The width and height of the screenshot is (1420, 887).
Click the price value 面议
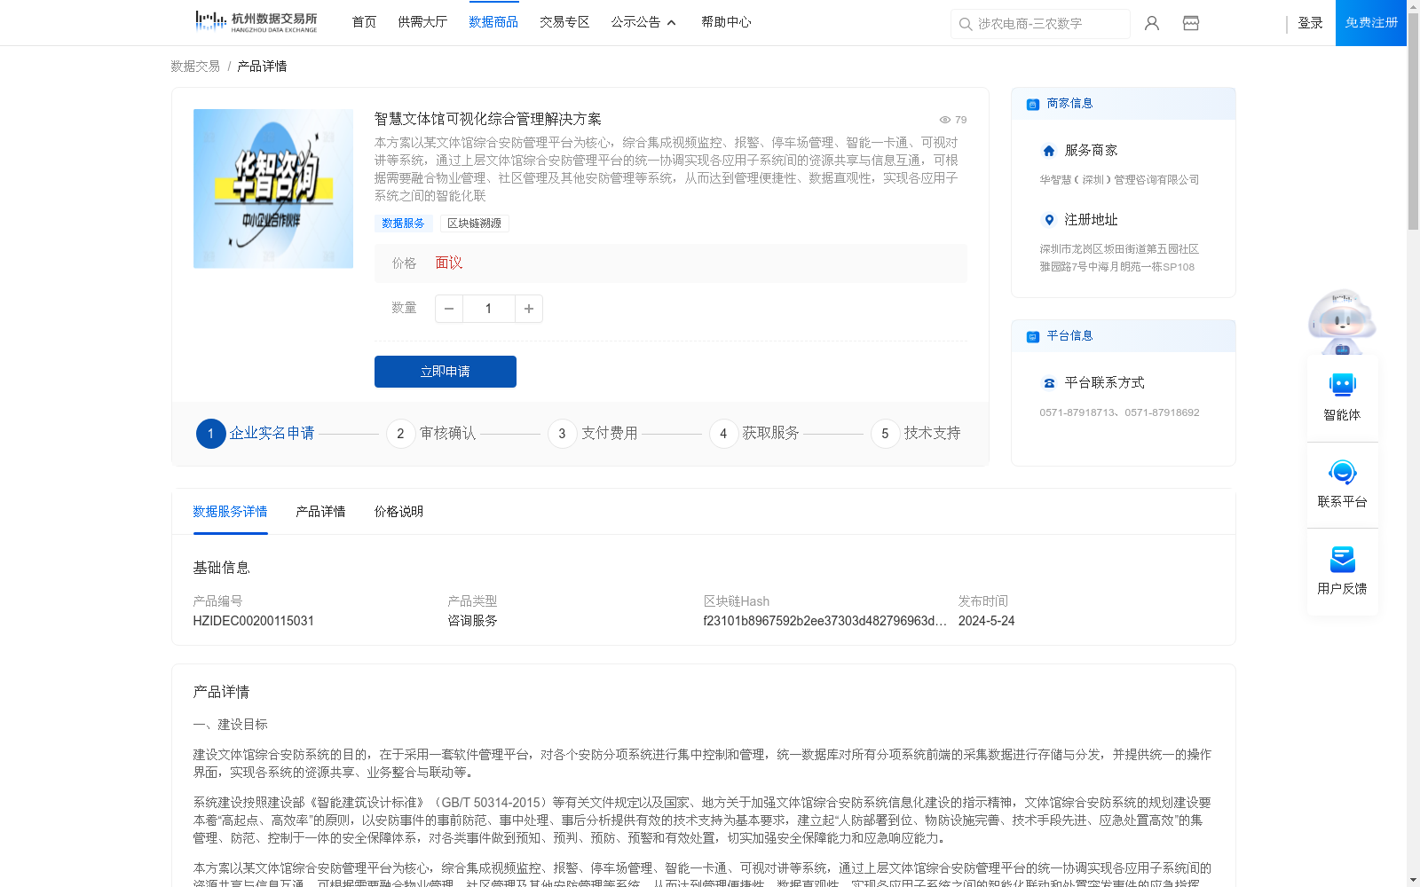(449, 263)
